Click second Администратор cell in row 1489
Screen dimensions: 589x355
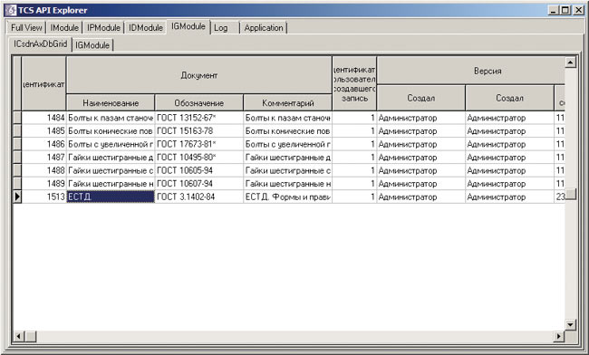tap(510, 184)
